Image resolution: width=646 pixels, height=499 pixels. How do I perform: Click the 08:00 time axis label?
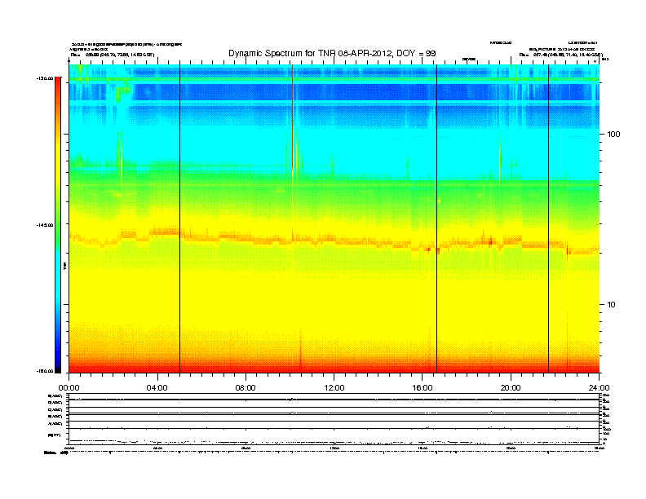[x=246, y=387]
